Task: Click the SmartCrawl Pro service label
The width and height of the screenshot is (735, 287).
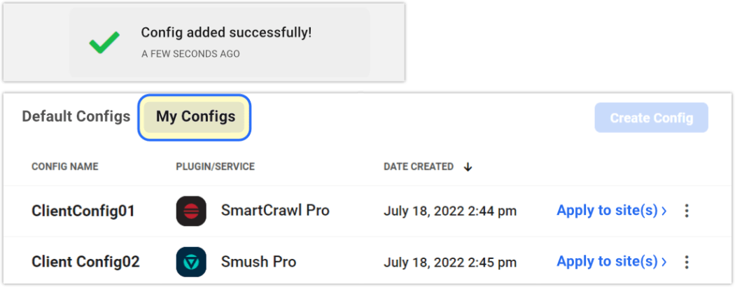Action: coord(275,211)
